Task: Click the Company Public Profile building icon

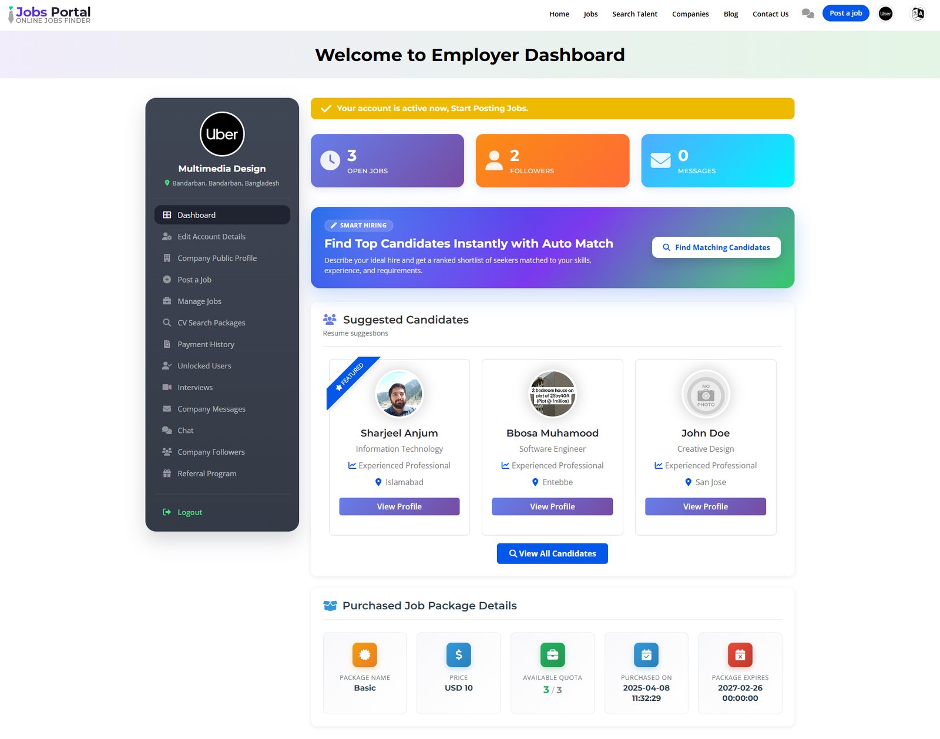Action: pyautogui.click(x=167, y=258)
